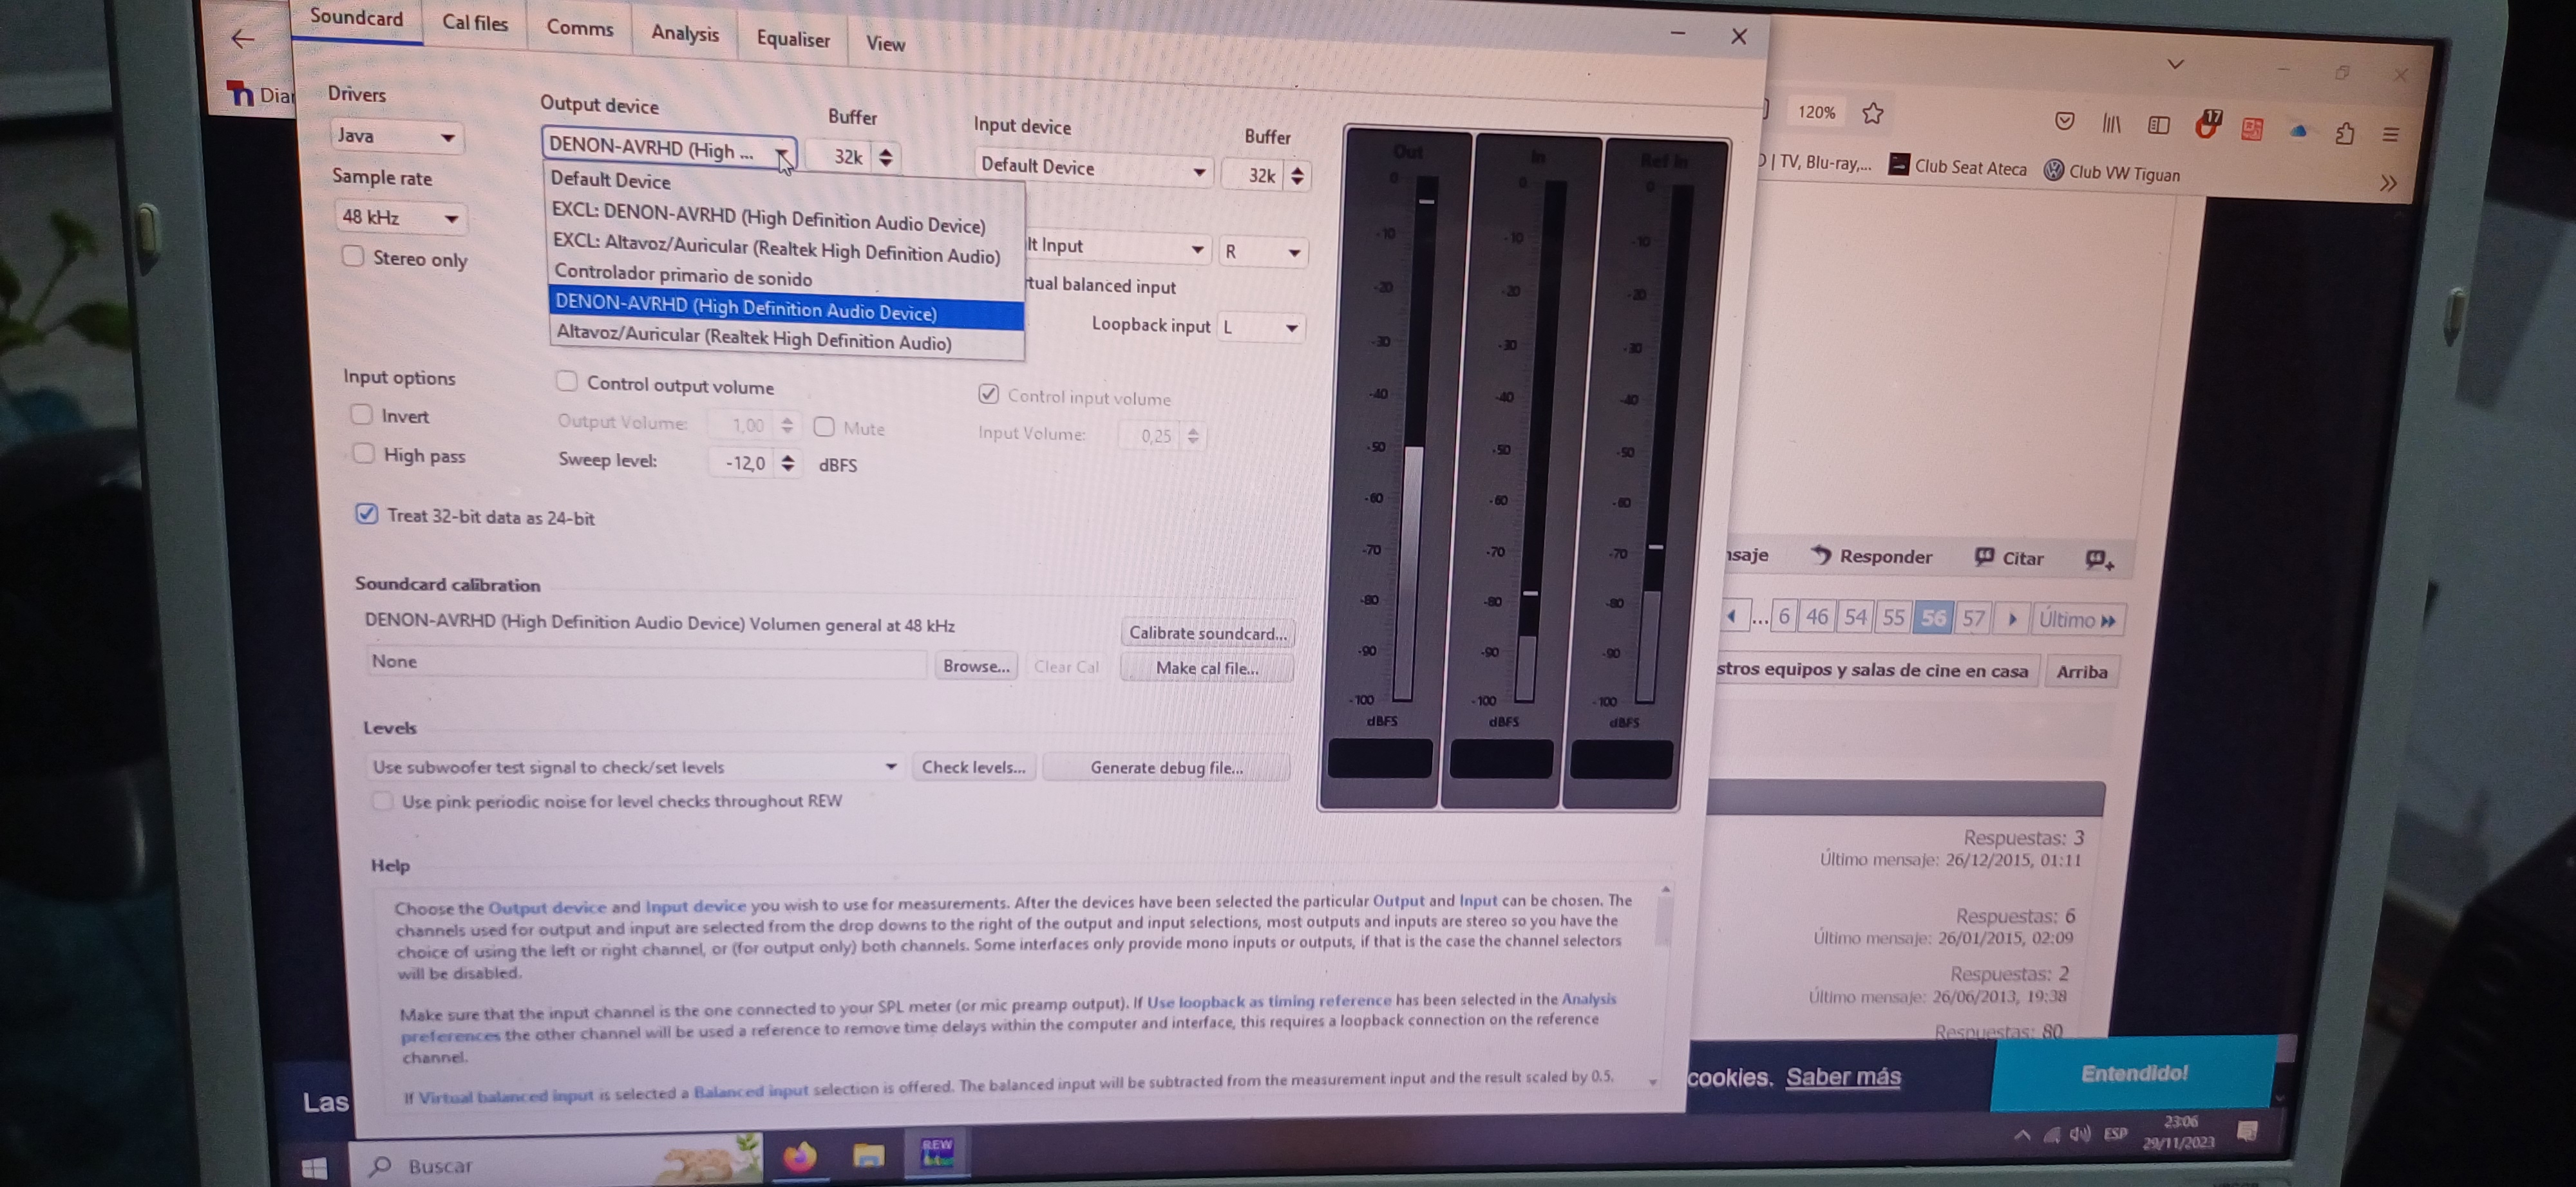Adjust output Buffer 32k stepper
The width and height of the screenshot is (2576, 1187).
click(x=885, y=157)
